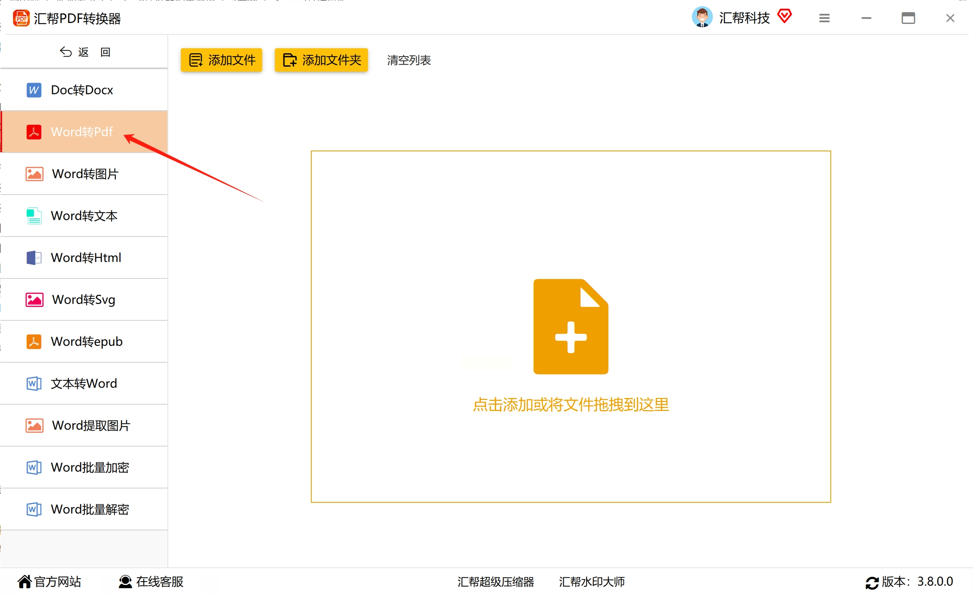Screen dimensions: 973x595
Task: Select Word转图片 in sidebar
Action: tap(85, 174)
